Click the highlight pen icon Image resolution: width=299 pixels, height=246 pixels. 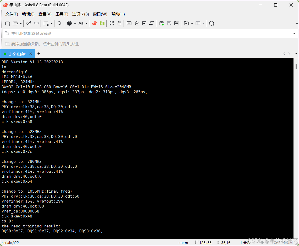click(137, 23)
